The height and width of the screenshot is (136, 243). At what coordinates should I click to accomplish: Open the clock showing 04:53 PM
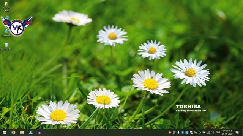click(227, 133)
